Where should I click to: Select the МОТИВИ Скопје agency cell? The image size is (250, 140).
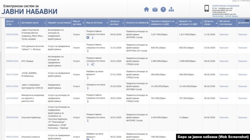[x=137, y=86]
